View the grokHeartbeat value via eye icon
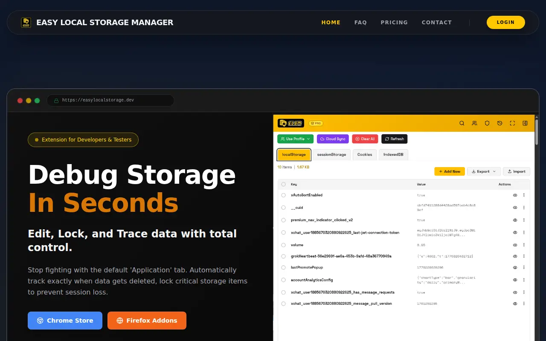The width and height of the screenshot is (546, 341). click(515, 257)
